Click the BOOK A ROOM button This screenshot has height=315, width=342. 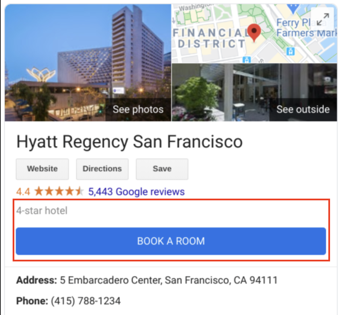[171, 241]
